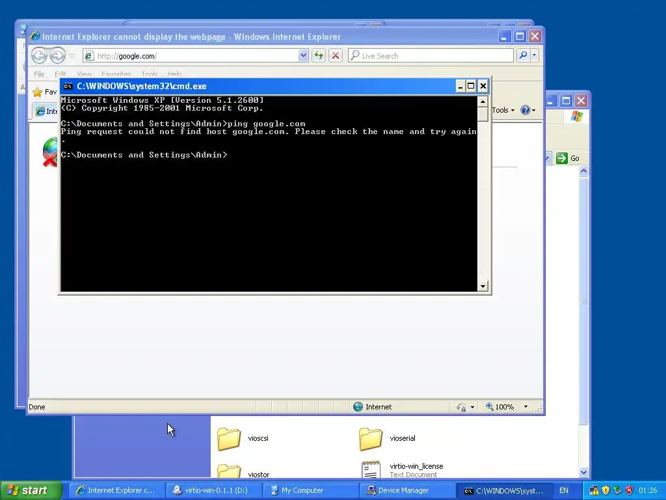Click the Safely Remove Hardware tray icon
666x500 pixels.
tap(617, 490)
